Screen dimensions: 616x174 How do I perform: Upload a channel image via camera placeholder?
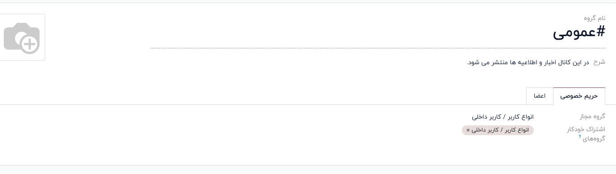[x=22, y=37]
